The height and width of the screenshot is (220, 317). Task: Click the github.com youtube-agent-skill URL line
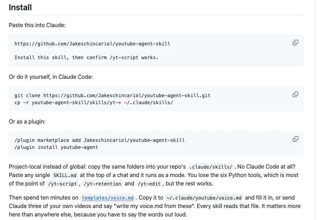click(x=92, y=44)
